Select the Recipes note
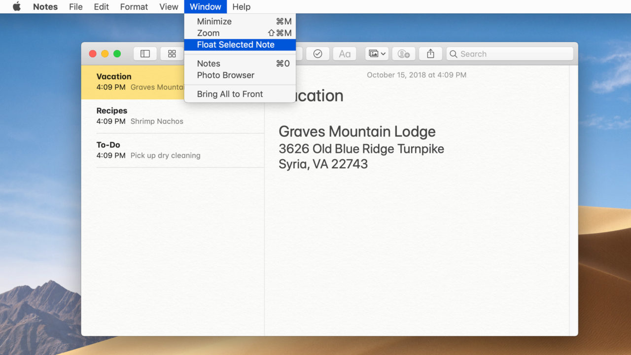The image size is (631, 355). [148, 115]
